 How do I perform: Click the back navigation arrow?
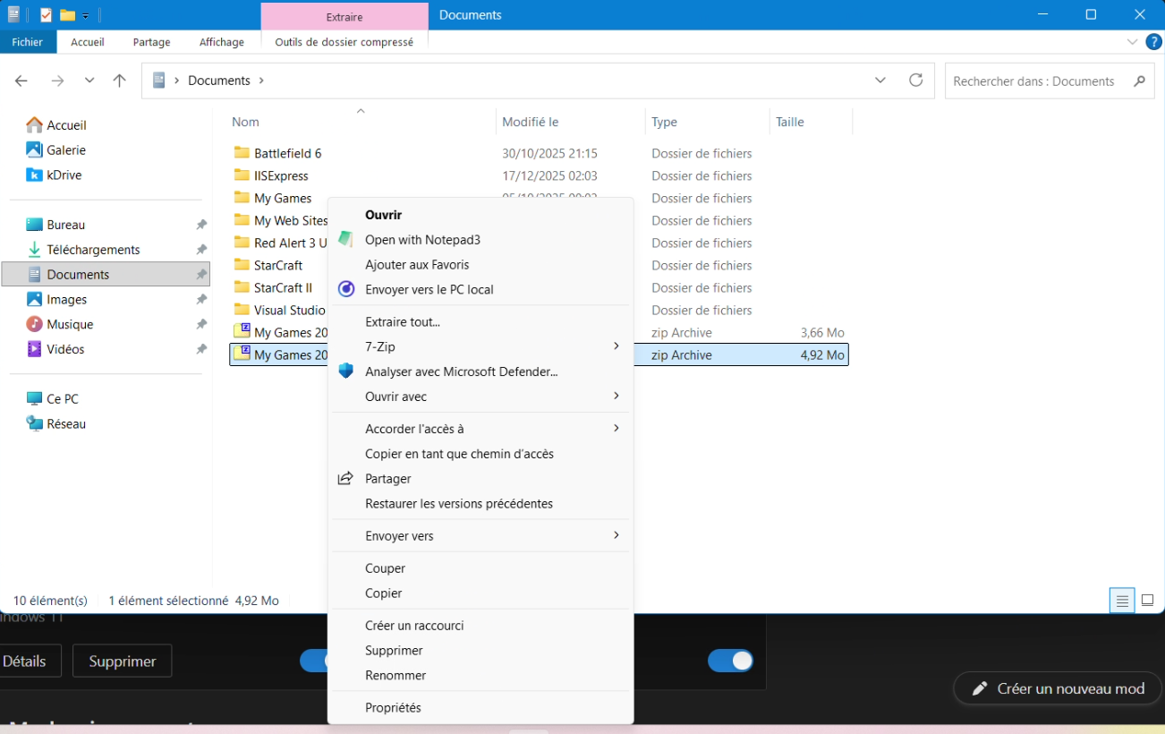pos(21,81)
